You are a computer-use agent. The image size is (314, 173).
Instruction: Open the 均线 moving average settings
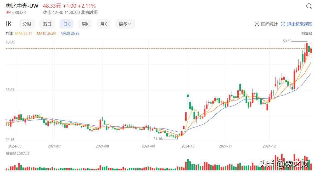(9, 33)
